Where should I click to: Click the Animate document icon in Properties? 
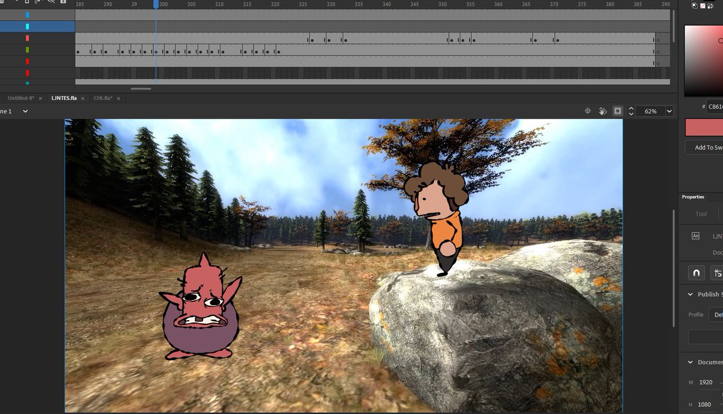(696, 236)
